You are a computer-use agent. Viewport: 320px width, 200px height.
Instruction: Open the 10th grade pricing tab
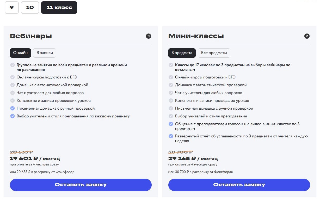[x=30, y=8]
